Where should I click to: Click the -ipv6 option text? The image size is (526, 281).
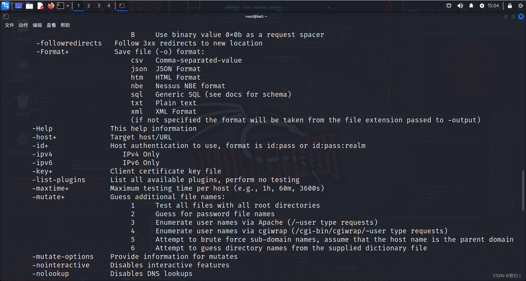pos(42,163)
